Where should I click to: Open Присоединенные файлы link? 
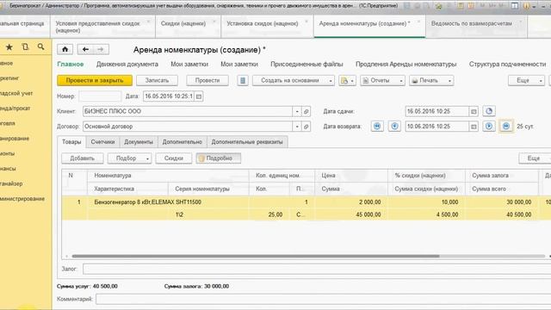(306, 65)
